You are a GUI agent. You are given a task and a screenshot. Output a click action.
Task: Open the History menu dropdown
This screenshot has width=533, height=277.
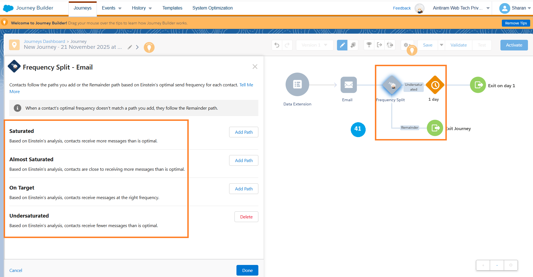[x=142, y=8]
